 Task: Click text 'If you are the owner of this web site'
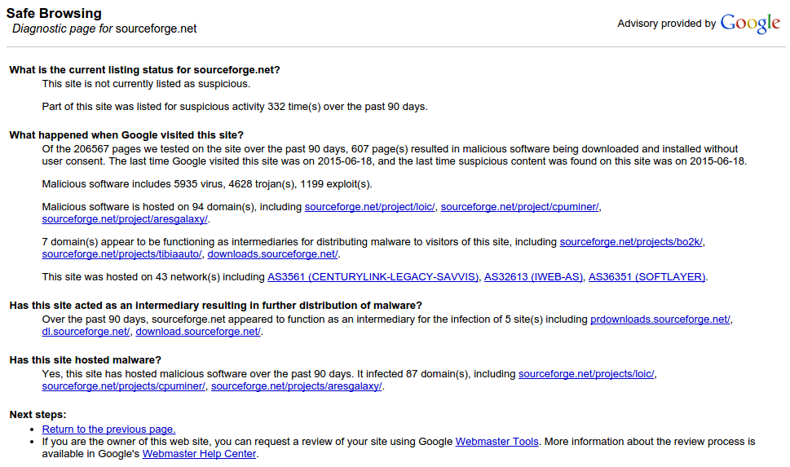[x=126, y=442]
